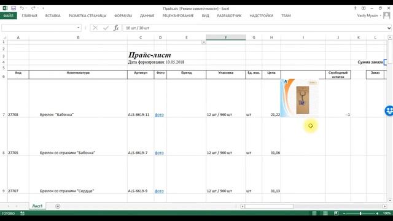The height and width of the screenshot is (221, 393).
Task: Click the 100% zoom level
Action: pos(387,214)
